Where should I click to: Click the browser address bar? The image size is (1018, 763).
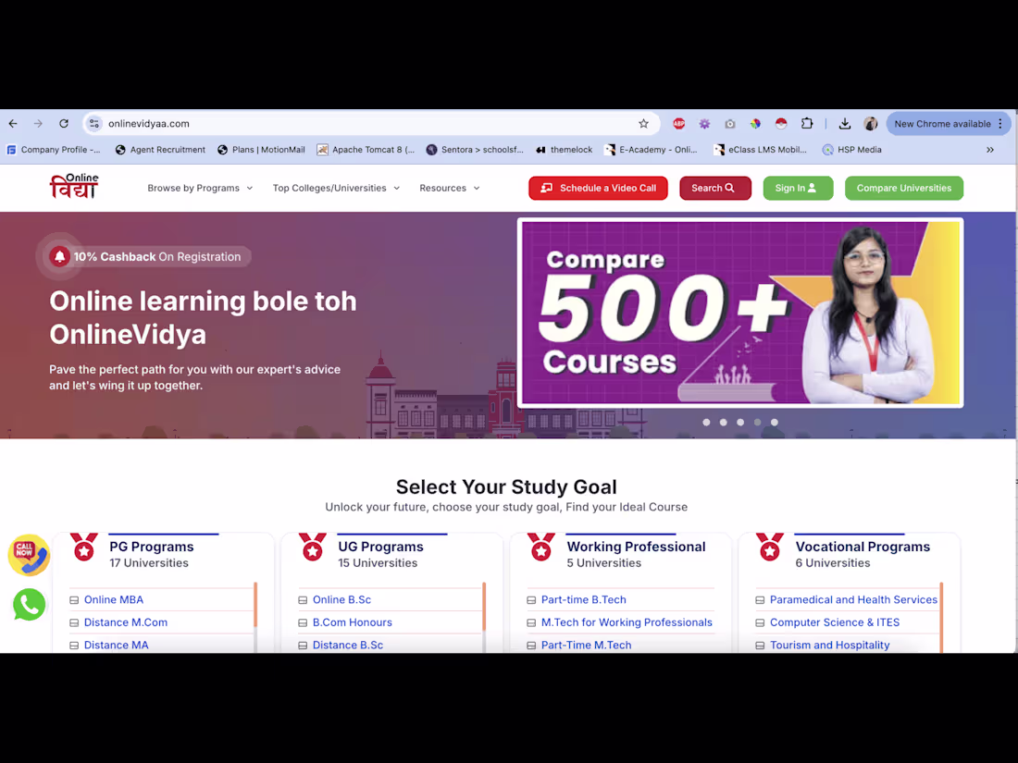pos(278,123)
